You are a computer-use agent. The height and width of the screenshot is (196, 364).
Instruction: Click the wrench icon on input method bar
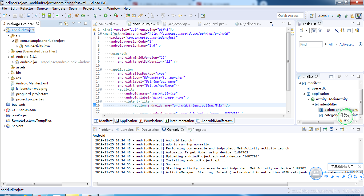[x=344, y=177]
